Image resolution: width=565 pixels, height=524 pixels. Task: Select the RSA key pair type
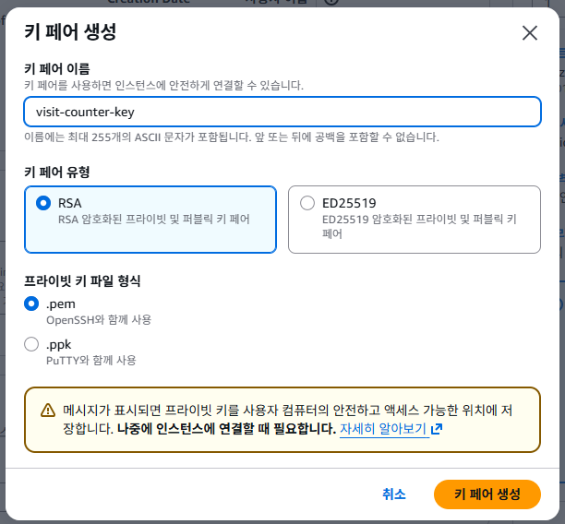click(x=43, y=203)
